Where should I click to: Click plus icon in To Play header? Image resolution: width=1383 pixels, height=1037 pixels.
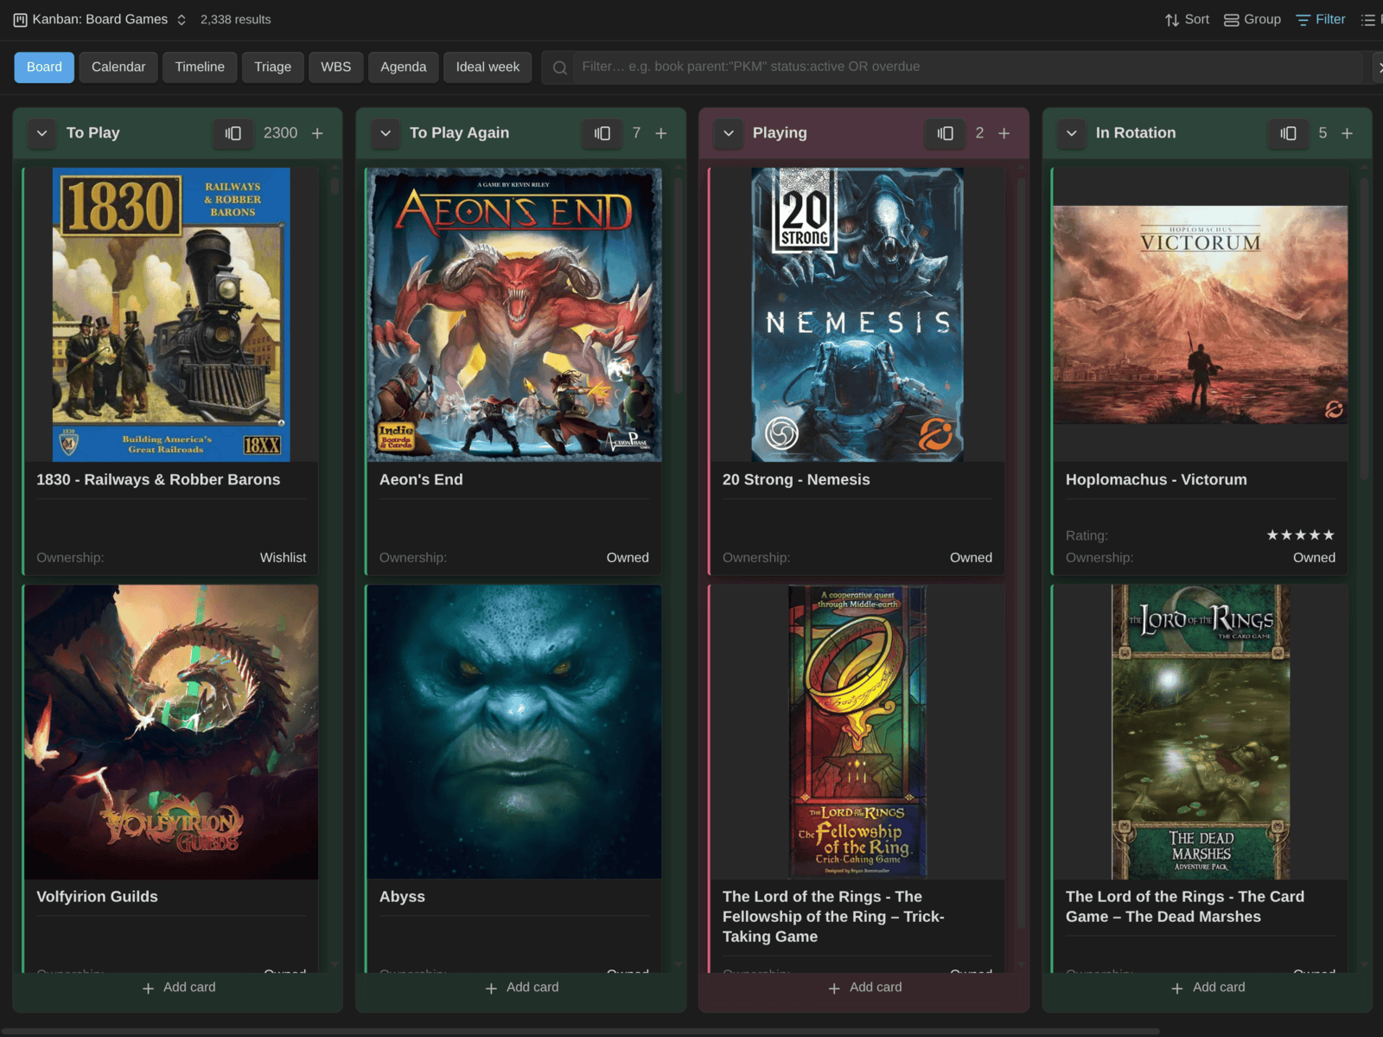point(317,133)
